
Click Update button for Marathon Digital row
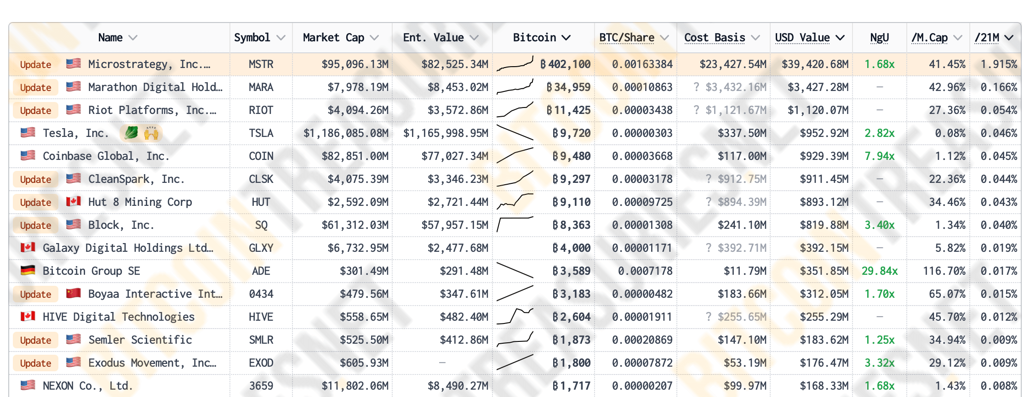click(x=35, y=87)
